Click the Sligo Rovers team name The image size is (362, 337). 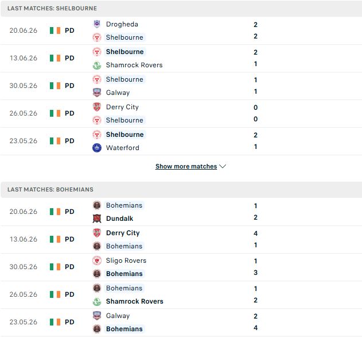tap(126, 261)
